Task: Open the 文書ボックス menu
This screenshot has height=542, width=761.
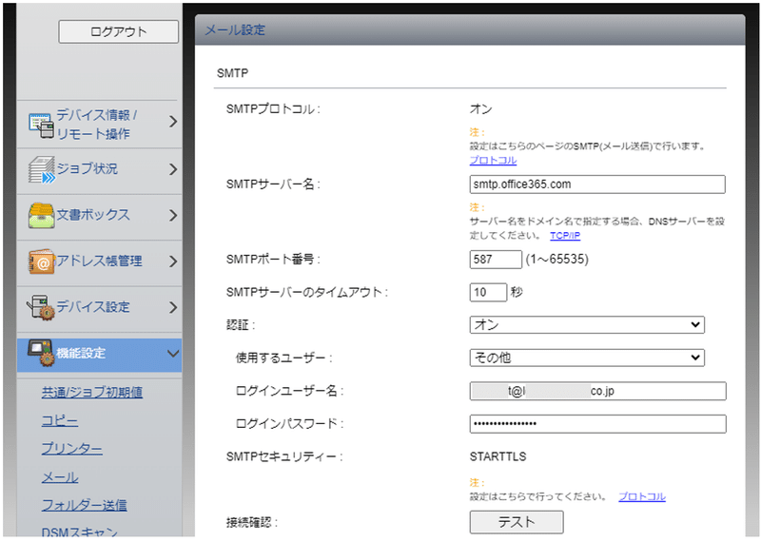Action: tap(100, 218)
